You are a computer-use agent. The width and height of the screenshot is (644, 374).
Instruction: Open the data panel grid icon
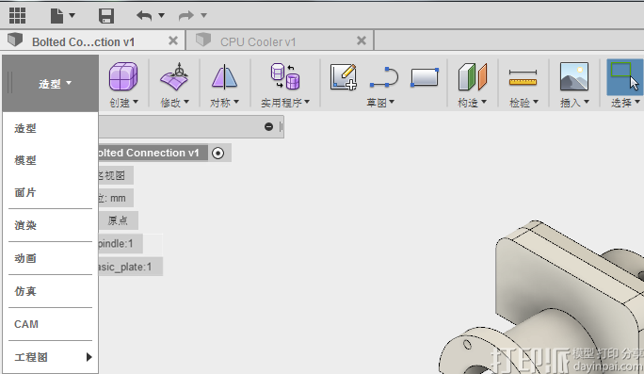click(x=17, y=16)
